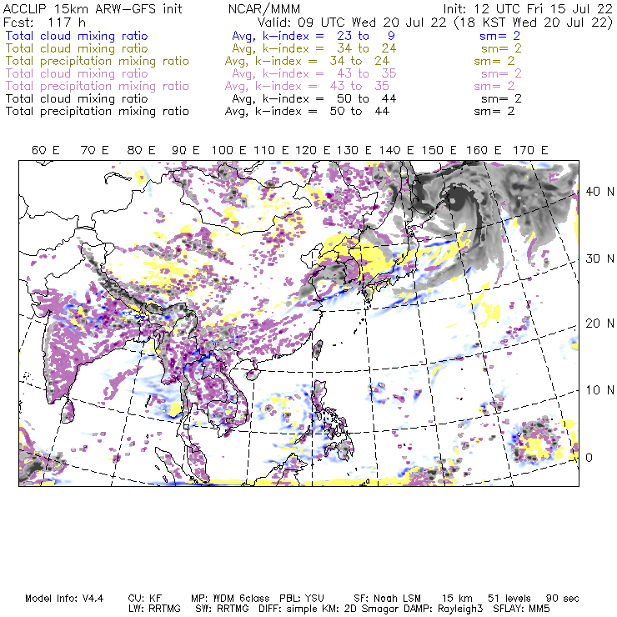Click the '160 E' longitude label
The image size is (617, 617).
tap(484, 150)
